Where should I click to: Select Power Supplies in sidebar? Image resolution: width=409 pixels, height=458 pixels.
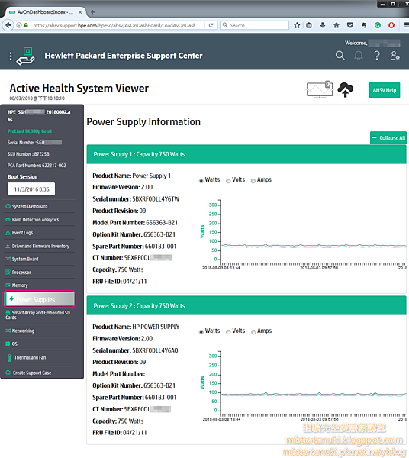click(x=40, y=299)
